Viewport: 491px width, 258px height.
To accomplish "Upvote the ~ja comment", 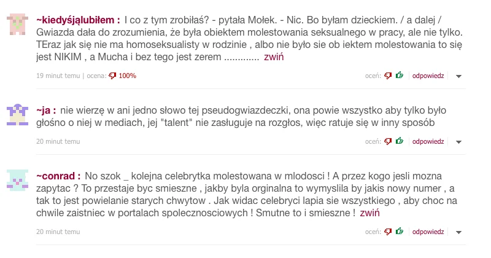I will 400,141.
